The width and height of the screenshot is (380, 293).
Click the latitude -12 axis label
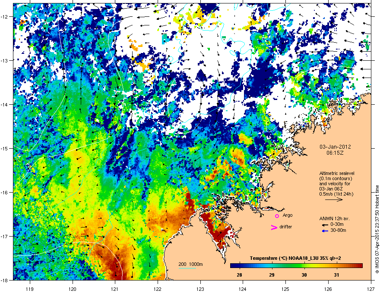(4, 16)
